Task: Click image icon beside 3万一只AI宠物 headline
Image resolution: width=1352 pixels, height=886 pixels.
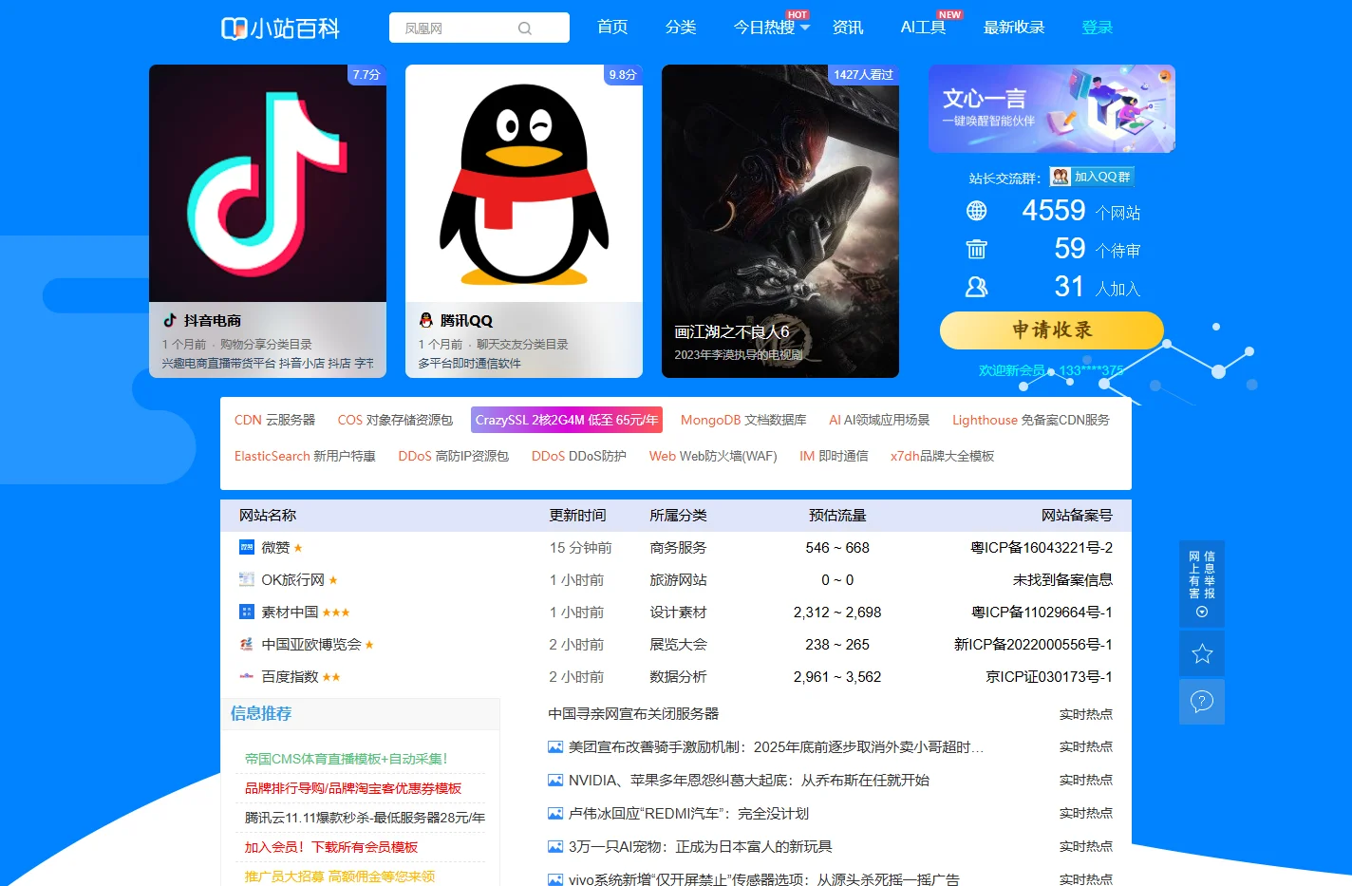Action: (555, 847)
